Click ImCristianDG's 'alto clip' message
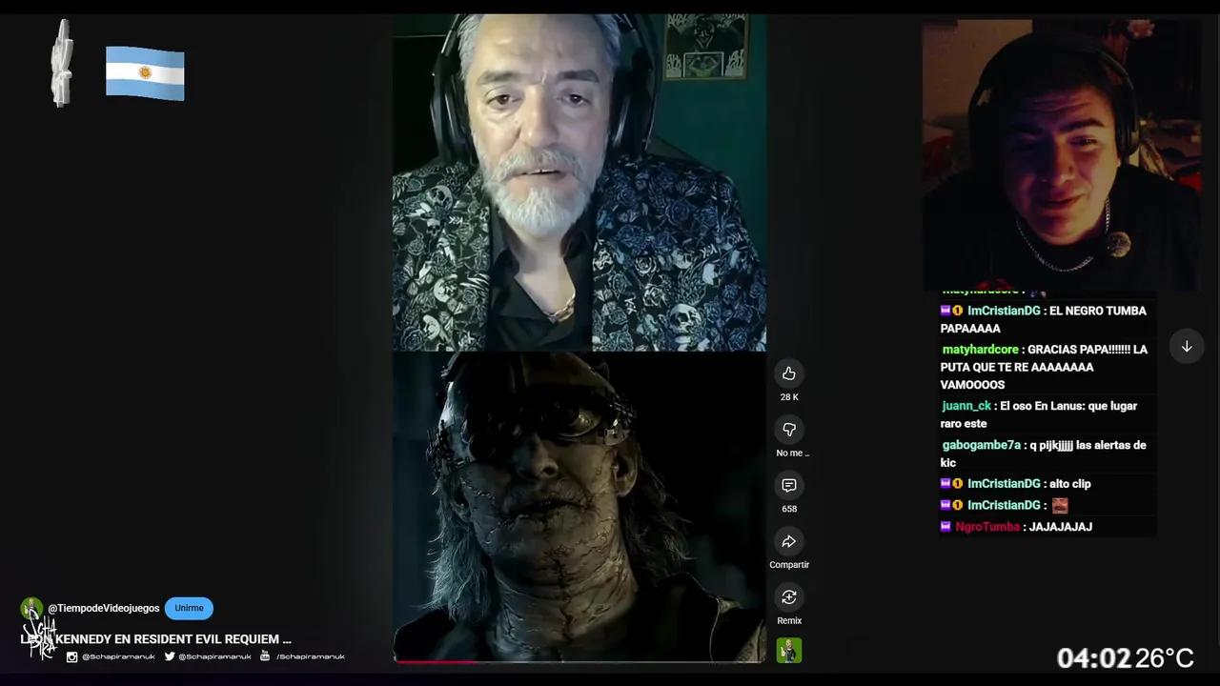Screen dimensions: 1220x686 click(1069, 484)
